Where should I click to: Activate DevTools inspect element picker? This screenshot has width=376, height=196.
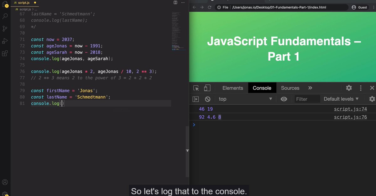[196, 88]
